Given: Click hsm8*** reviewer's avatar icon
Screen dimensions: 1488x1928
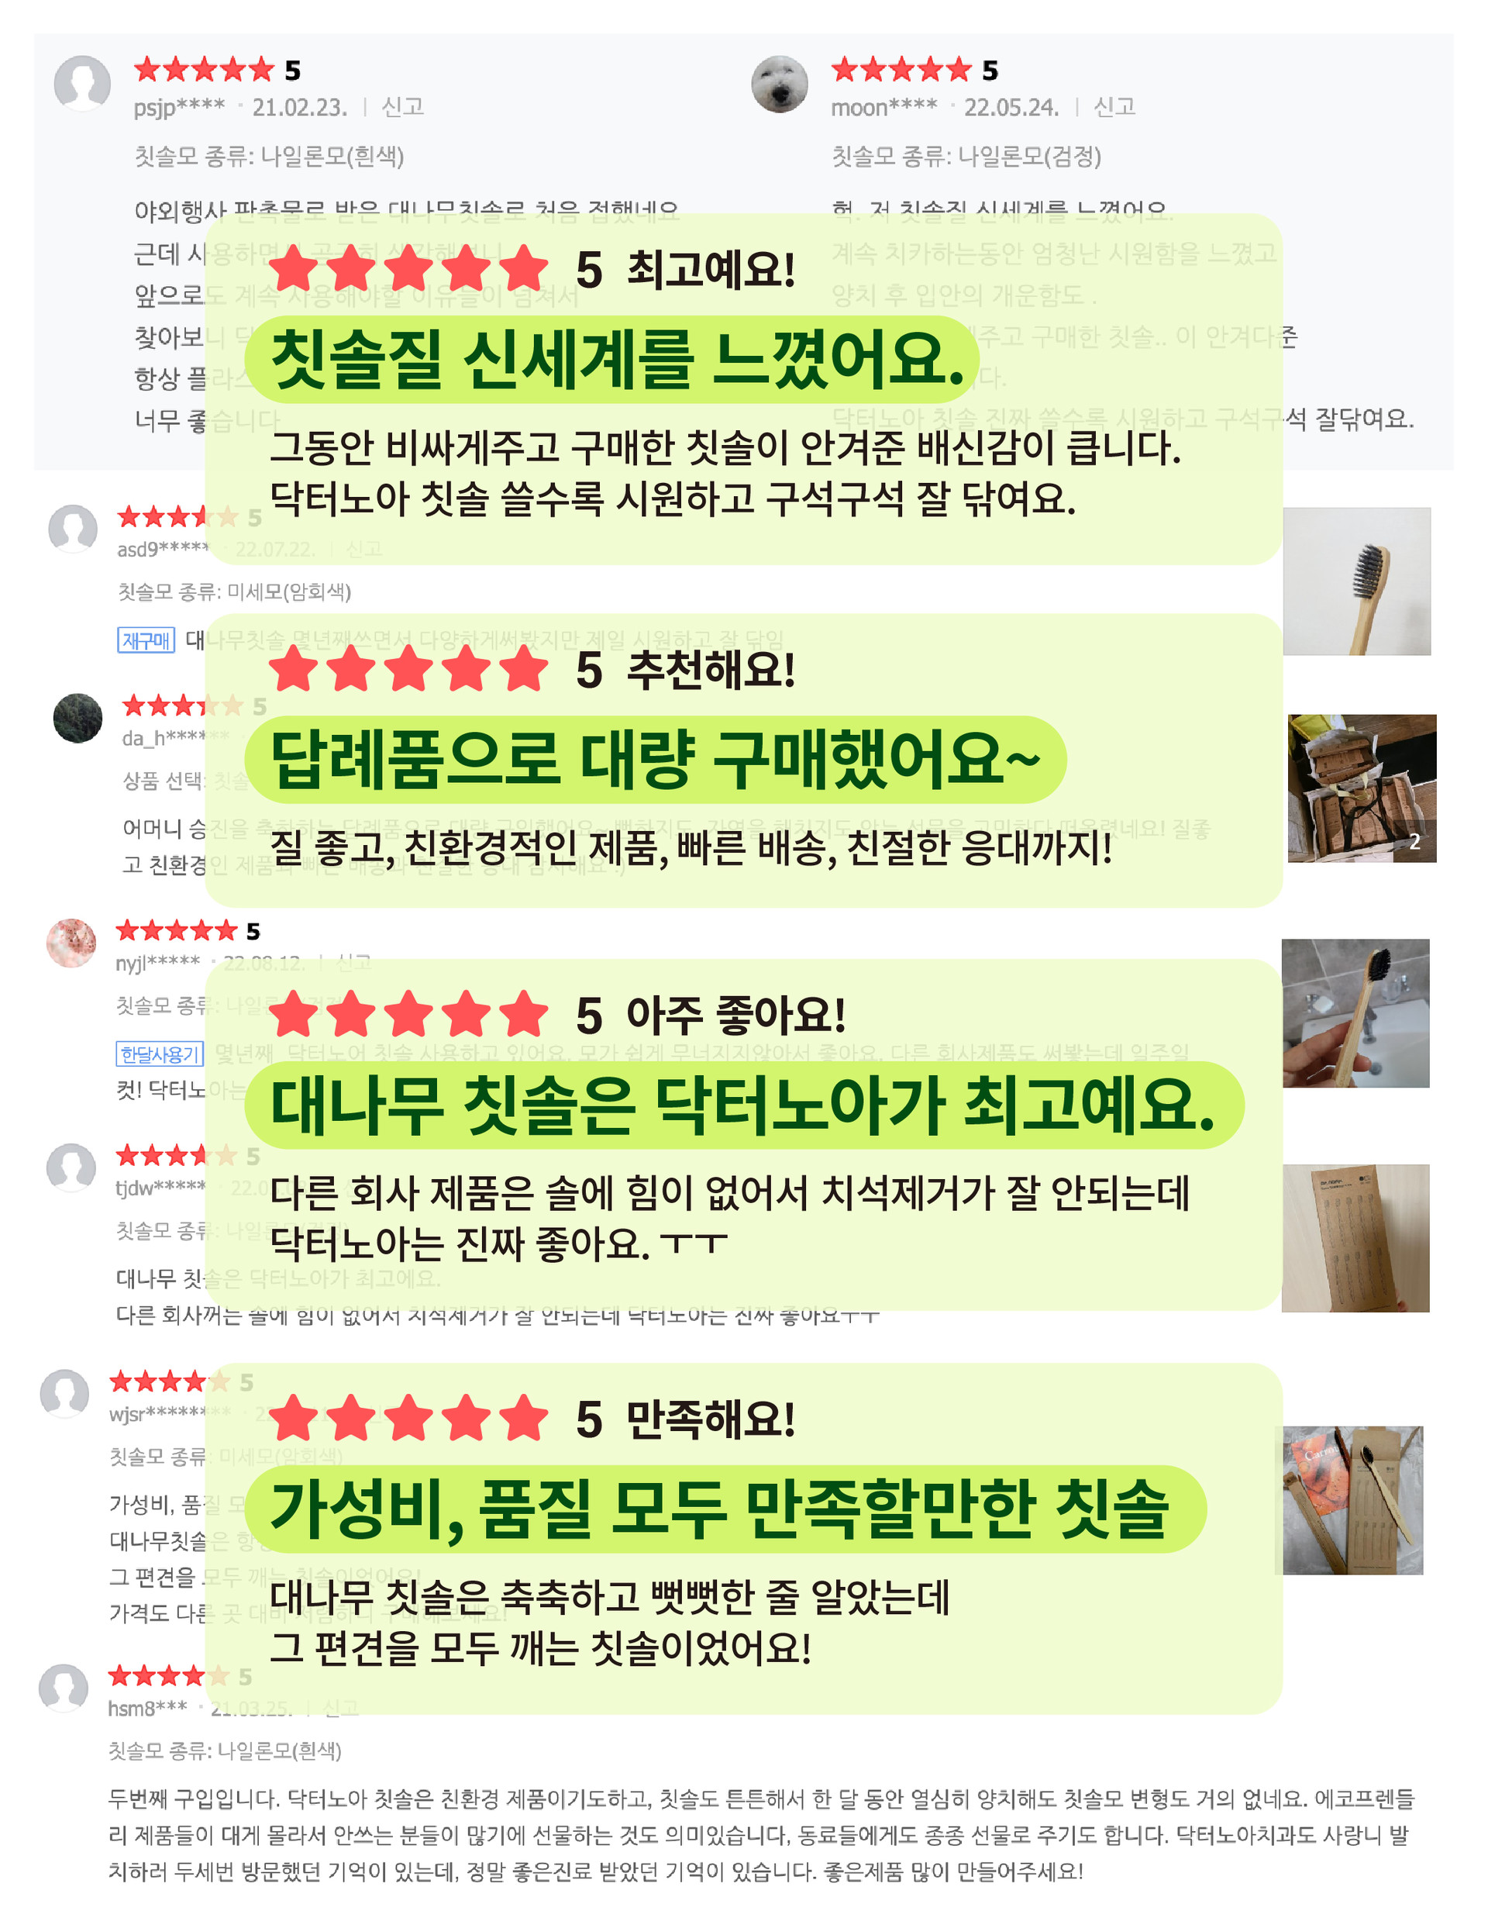Looking at the screenshot, I should (x=64, y=1688).
